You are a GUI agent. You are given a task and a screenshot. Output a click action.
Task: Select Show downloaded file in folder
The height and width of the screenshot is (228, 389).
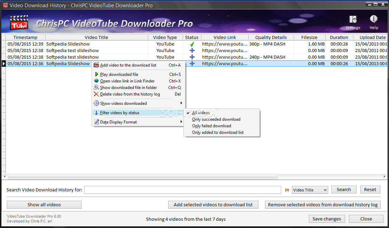click(x=139, y=88)
